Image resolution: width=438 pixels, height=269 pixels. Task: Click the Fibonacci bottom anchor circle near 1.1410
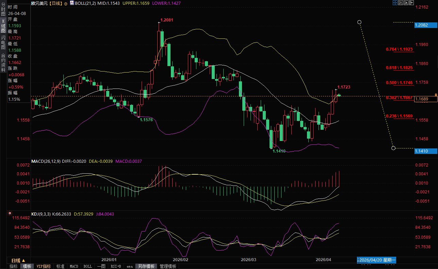pos(393,148)
